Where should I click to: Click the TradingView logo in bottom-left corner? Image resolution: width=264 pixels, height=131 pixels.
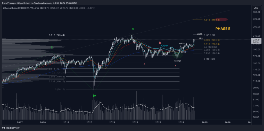pyautogui.click(x=11, y=128)
